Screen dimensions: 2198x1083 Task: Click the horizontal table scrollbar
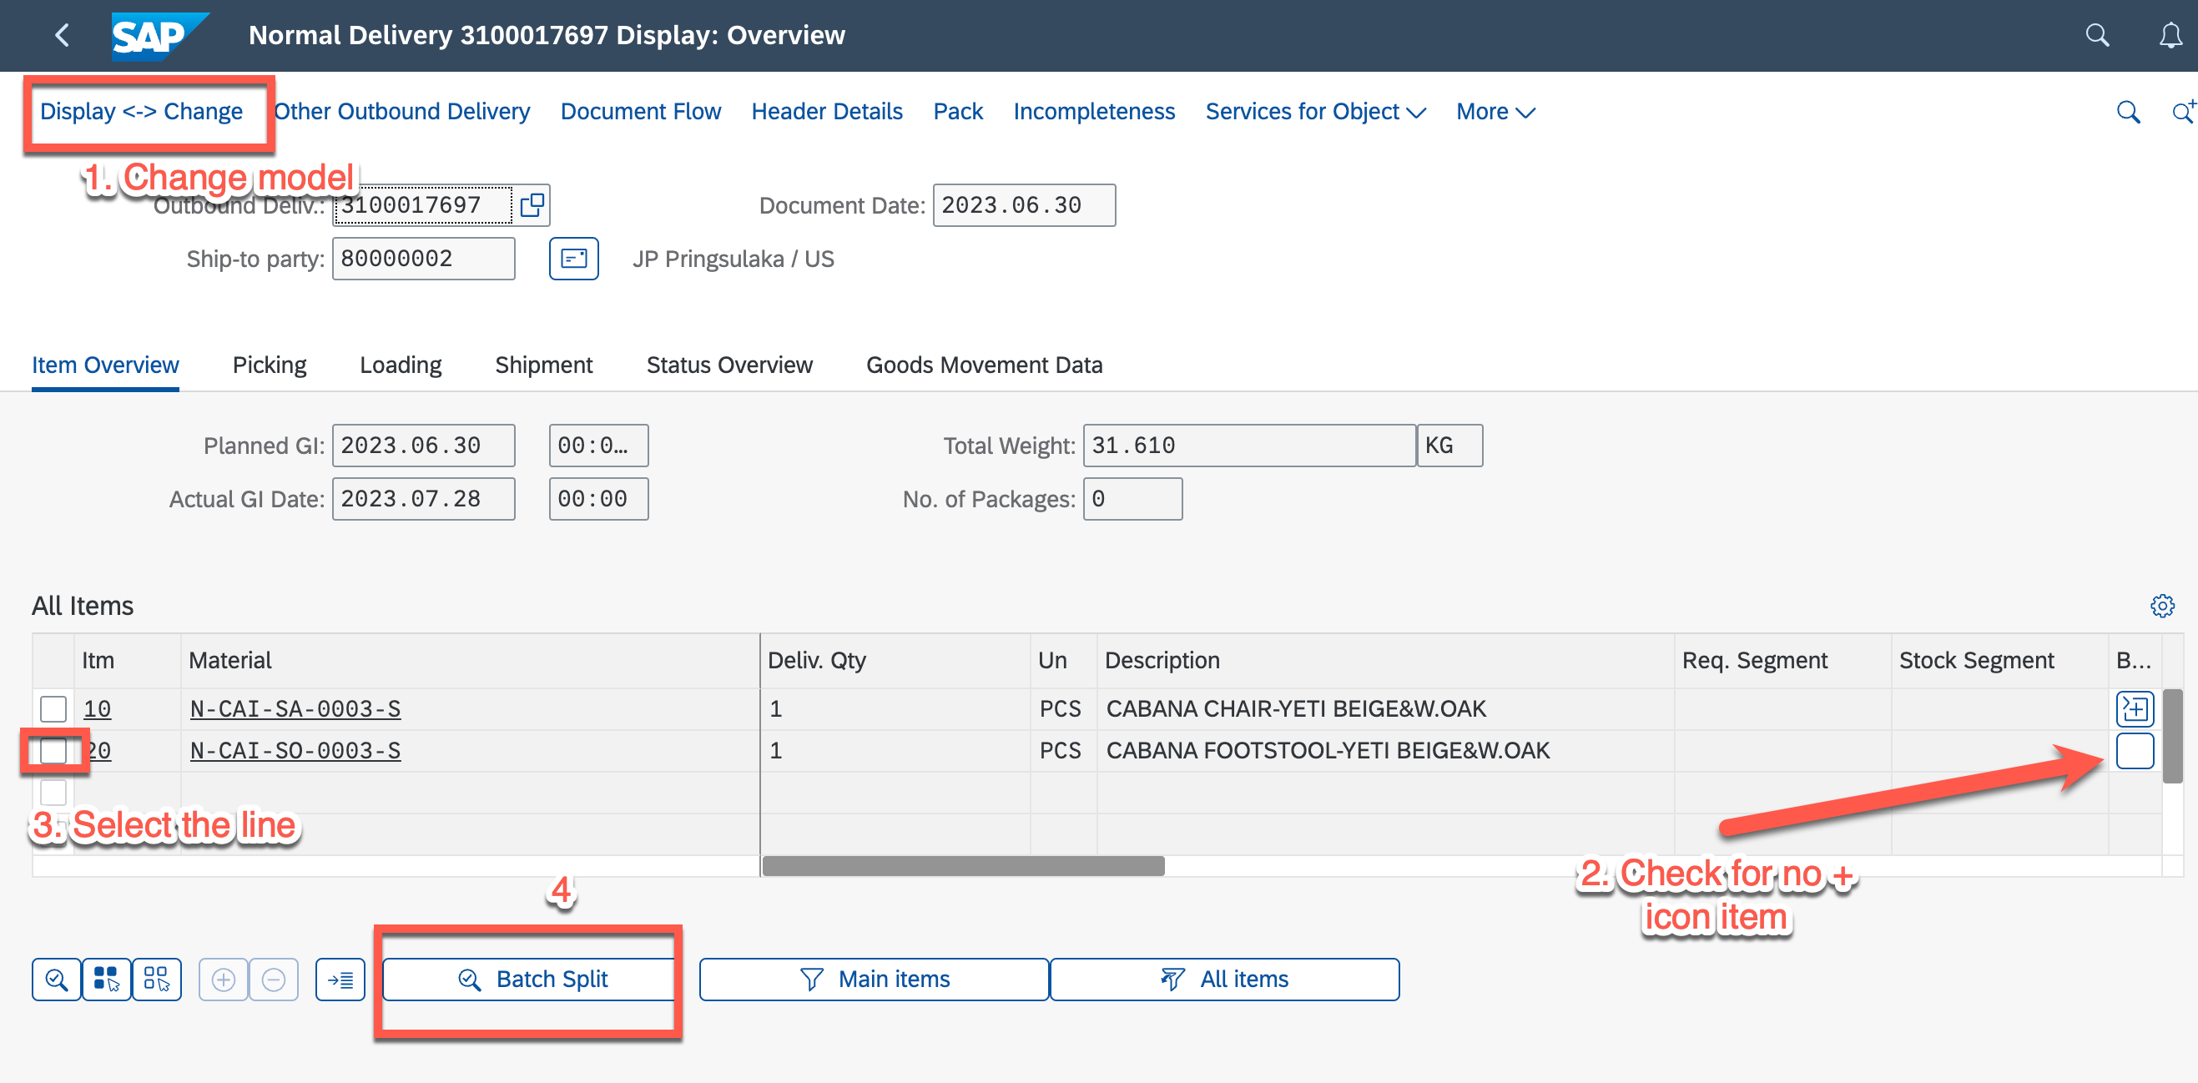tap(962, 865)
